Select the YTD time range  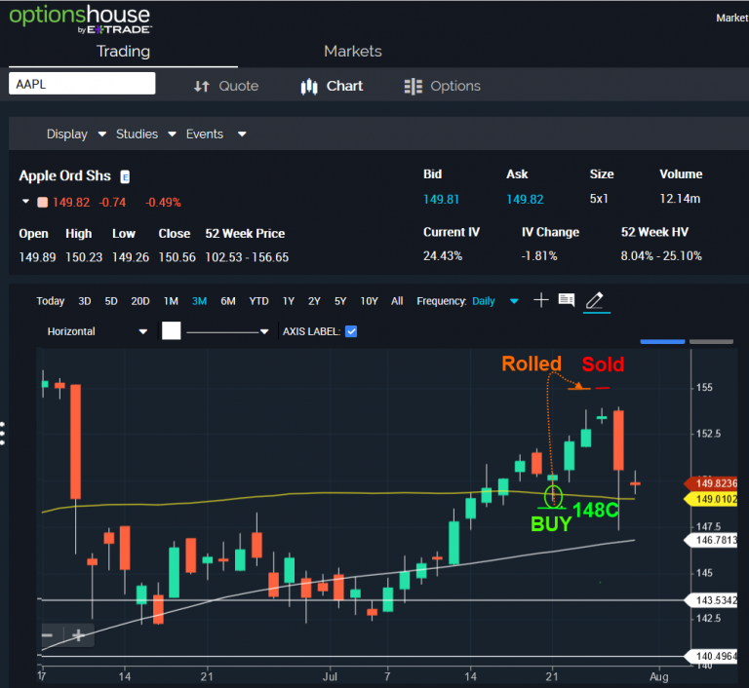(258, 301)
